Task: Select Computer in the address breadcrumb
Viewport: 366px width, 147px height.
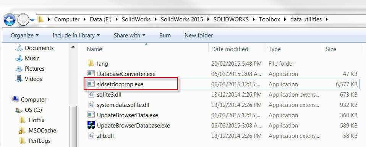Action: coord(67,19)
